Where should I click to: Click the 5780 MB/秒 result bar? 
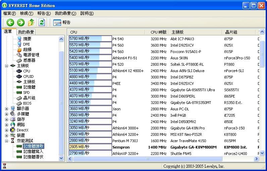tap(90, 39)
